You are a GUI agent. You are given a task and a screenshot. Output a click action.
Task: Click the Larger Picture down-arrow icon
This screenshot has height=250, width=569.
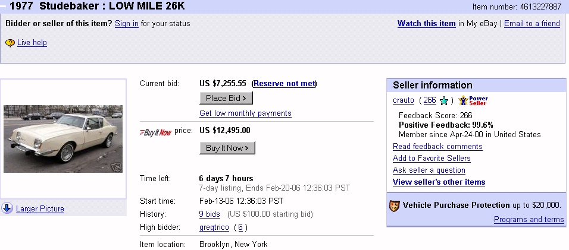click(7, 208)
